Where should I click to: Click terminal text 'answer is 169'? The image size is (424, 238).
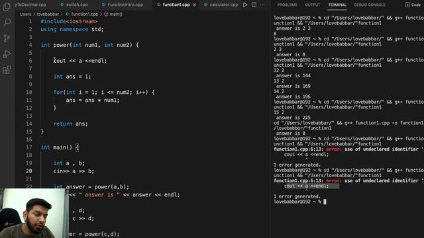pyautogui.click(x=293, y=86)
